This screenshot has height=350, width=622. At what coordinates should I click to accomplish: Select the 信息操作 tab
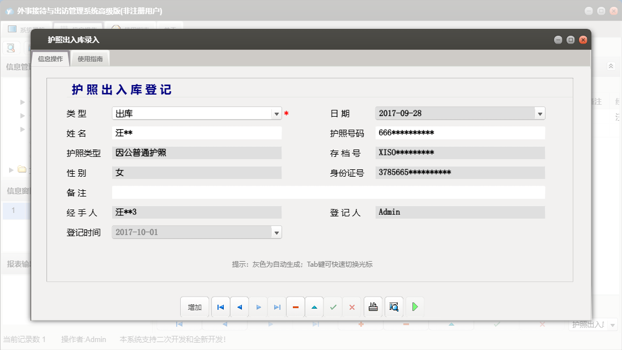tap(51, 58)
